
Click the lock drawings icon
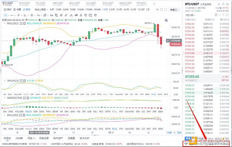81,15
